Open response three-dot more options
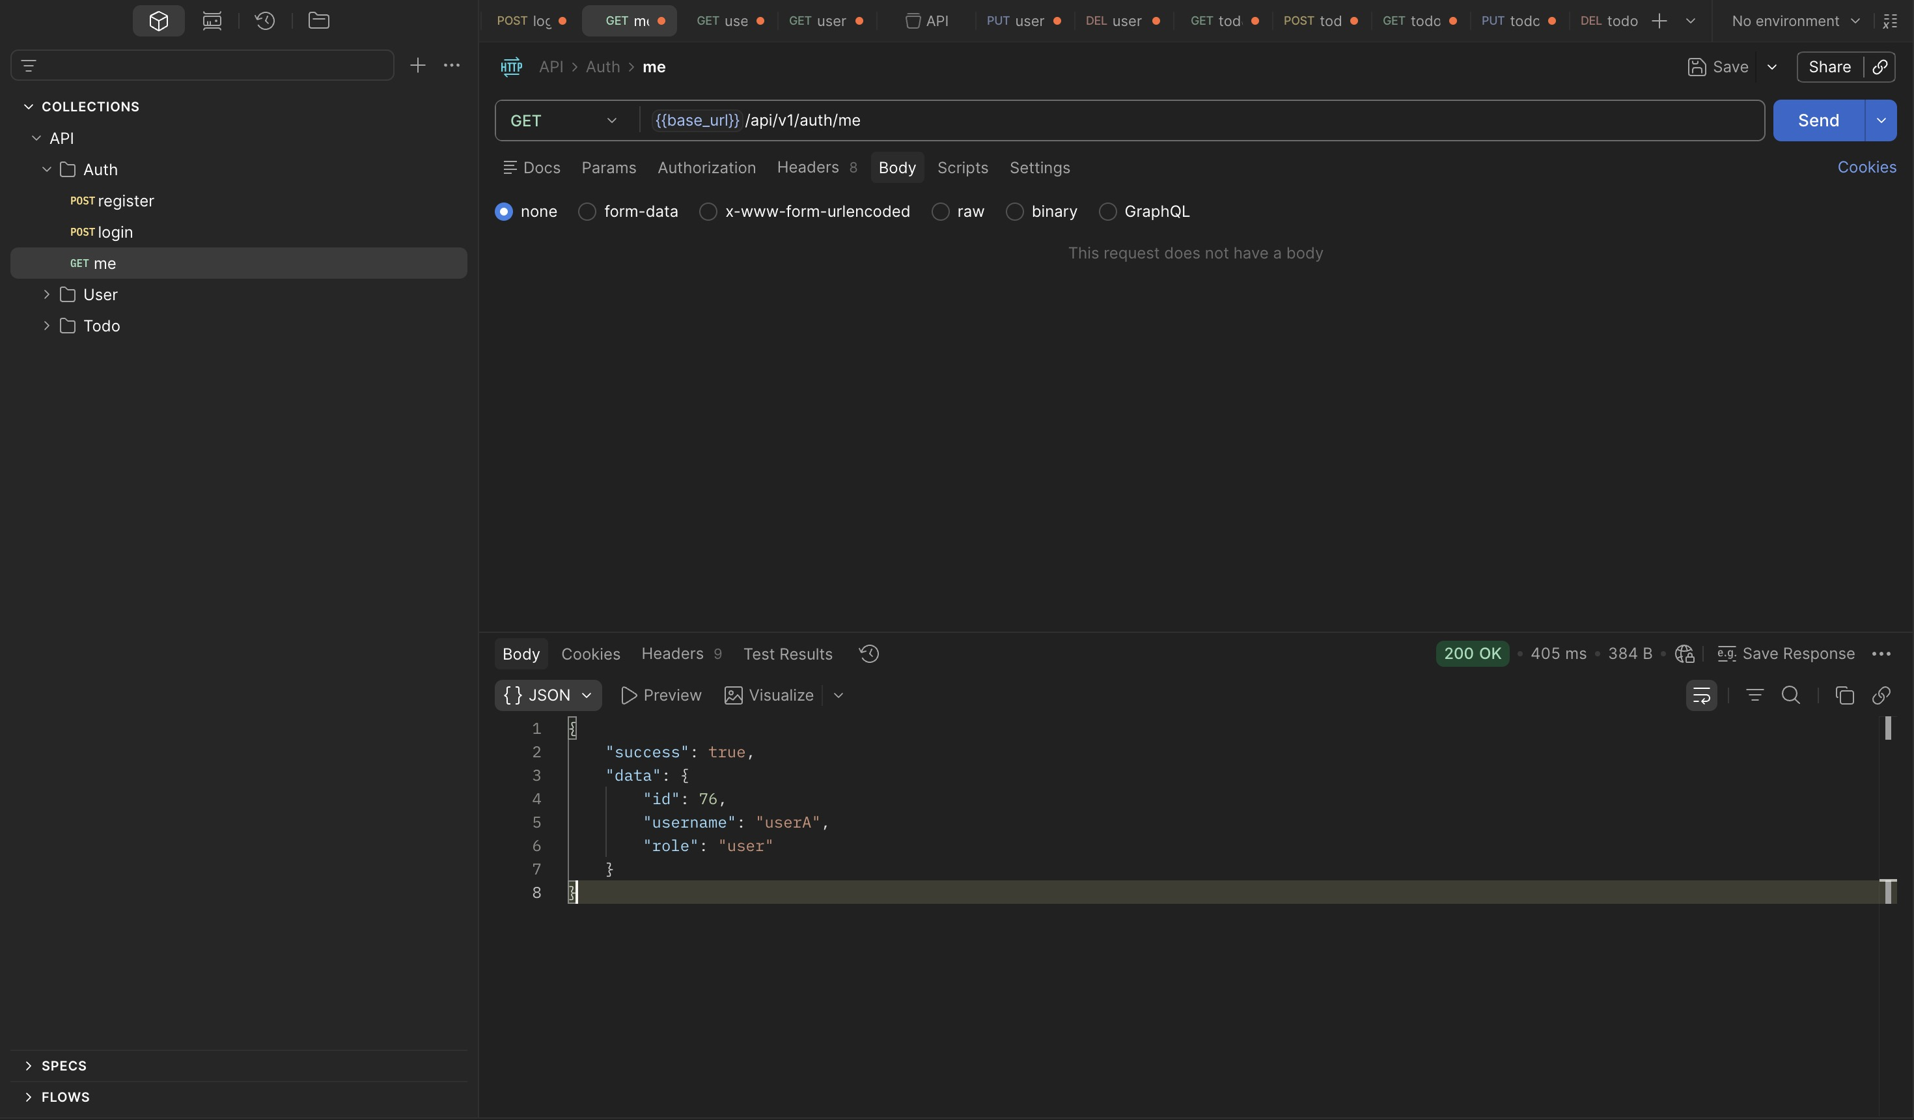The width and height of the screenshot is (1914, 1120). (x=1881, y=654)
